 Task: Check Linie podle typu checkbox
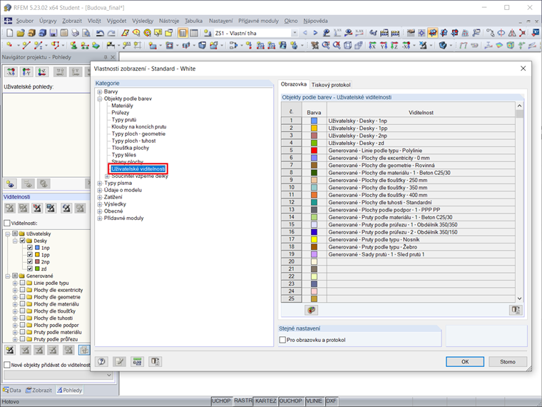(23, 283)
